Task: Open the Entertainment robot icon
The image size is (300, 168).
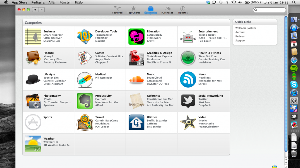Action: tap(188, 37)
